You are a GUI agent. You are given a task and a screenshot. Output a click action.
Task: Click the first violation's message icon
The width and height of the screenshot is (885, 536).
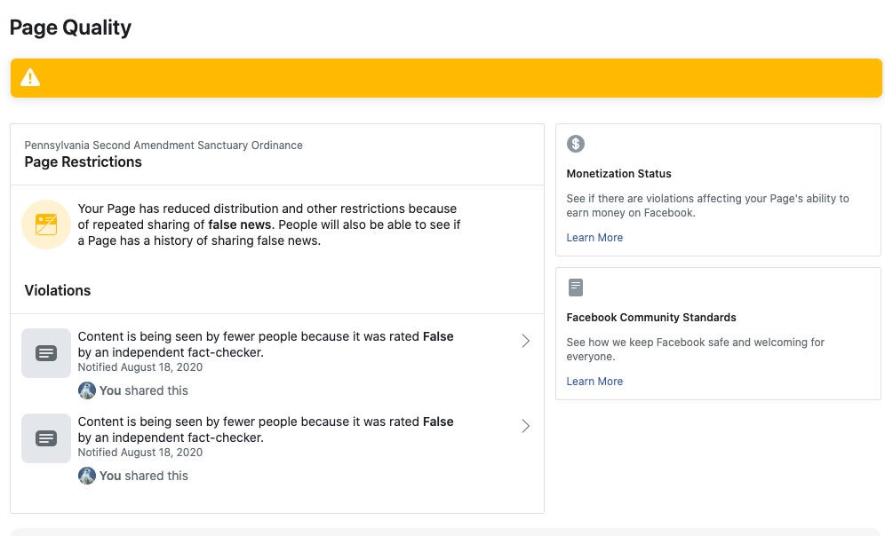pos(46,353)
